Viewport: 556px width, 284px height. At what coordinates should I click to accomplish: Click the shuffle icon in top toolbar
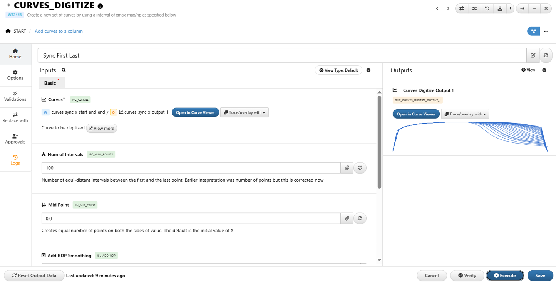pyautogui.click(x=474, y=8)
